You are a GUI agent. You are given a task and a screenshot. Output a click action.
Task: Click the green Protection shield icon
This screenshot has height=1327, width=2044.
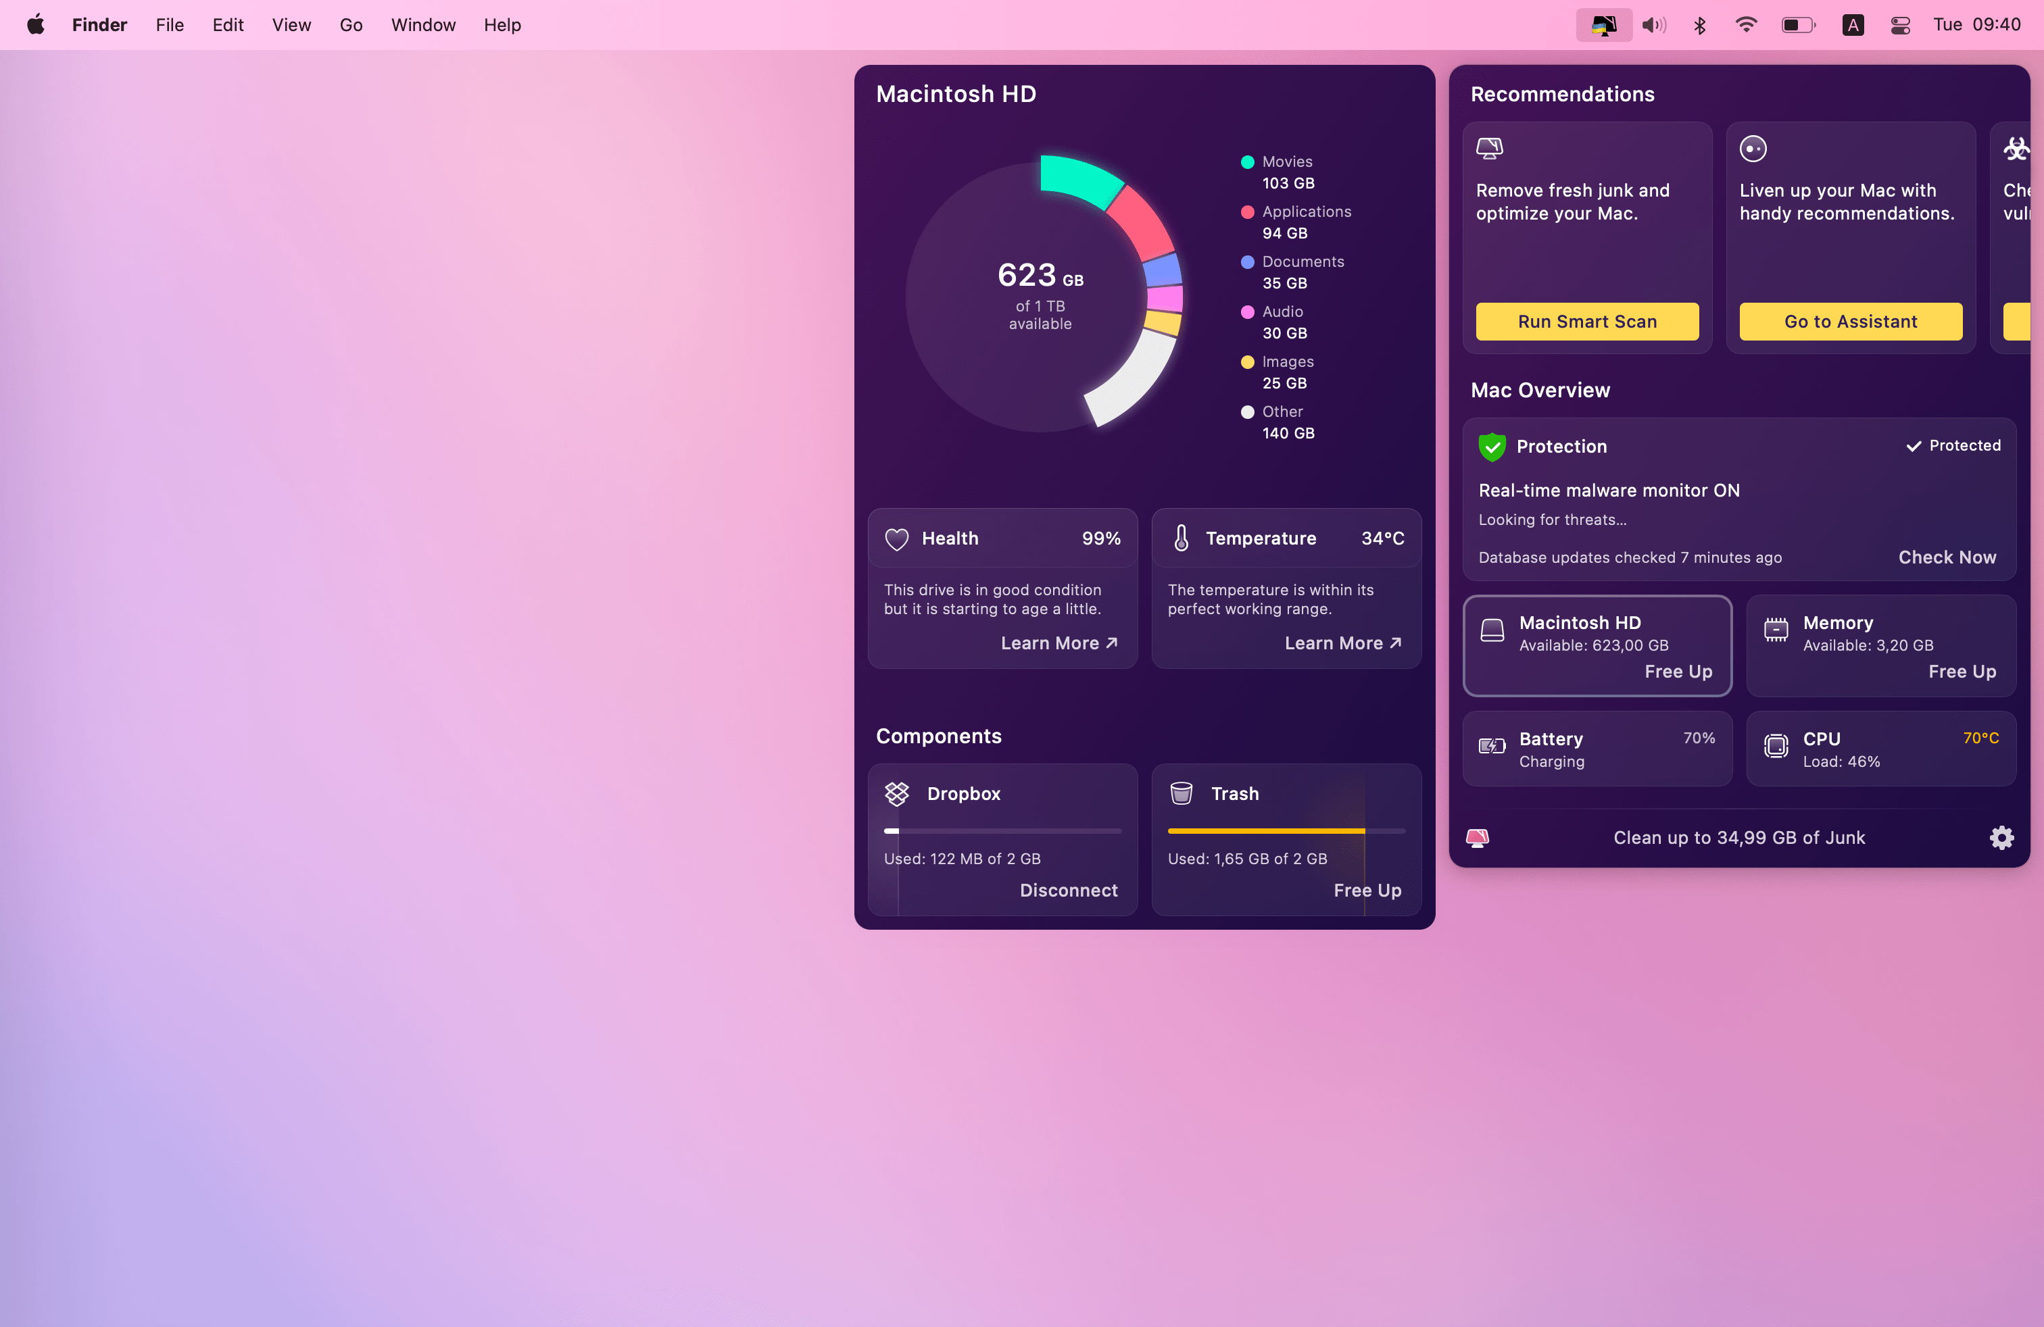point(1492,447)
